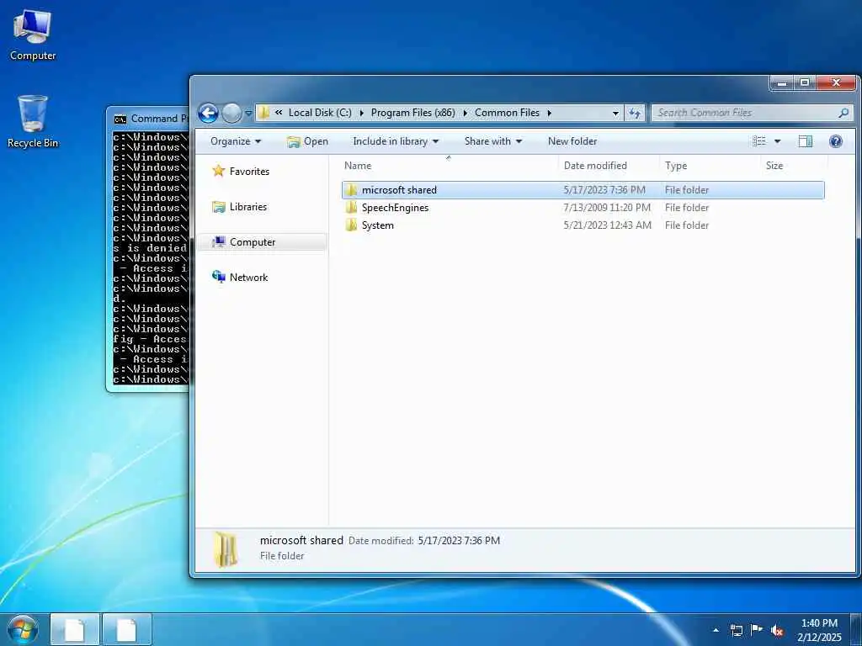Click the Open toolbar button
This screenshot has width=862, height=646.
[x=308, y=141]
